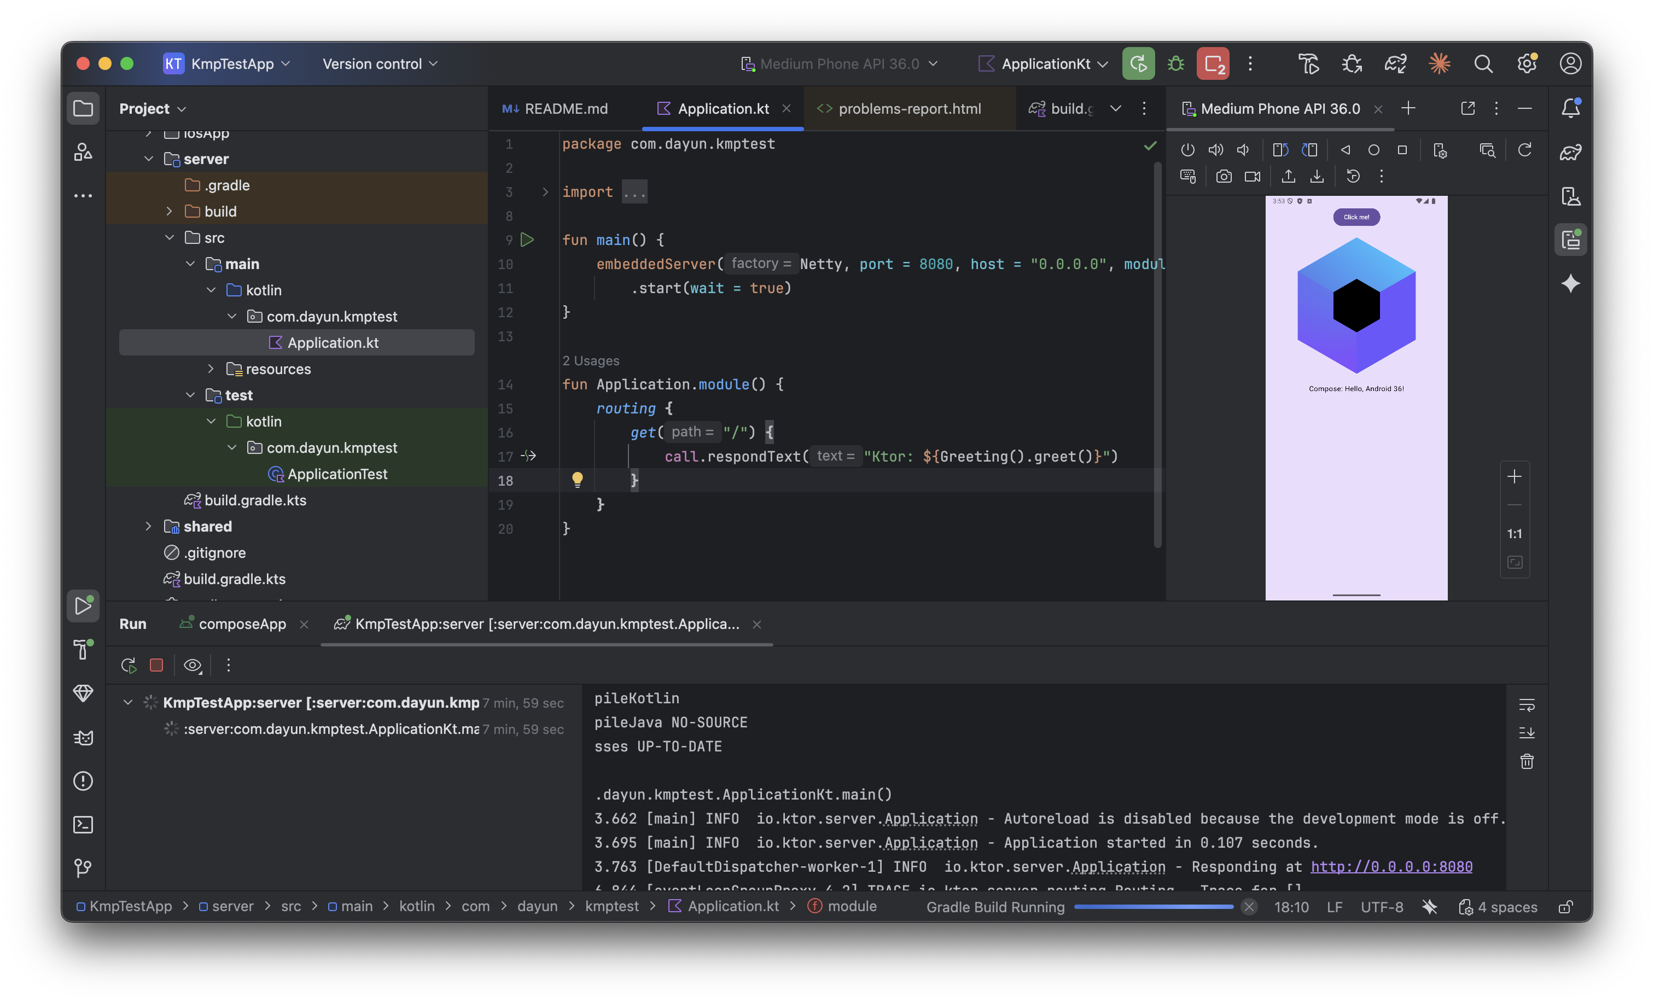Open the Gemini sparkle tool window
This screenshot has height=1003, width=1654.
pyautogui.click(x=1570, y=284)
